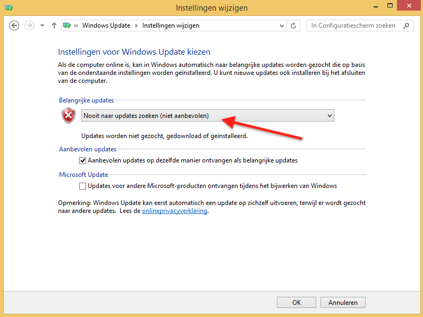Open the title bar window icon menu
This screenshot has width=423, height=317.
(9, 8)
